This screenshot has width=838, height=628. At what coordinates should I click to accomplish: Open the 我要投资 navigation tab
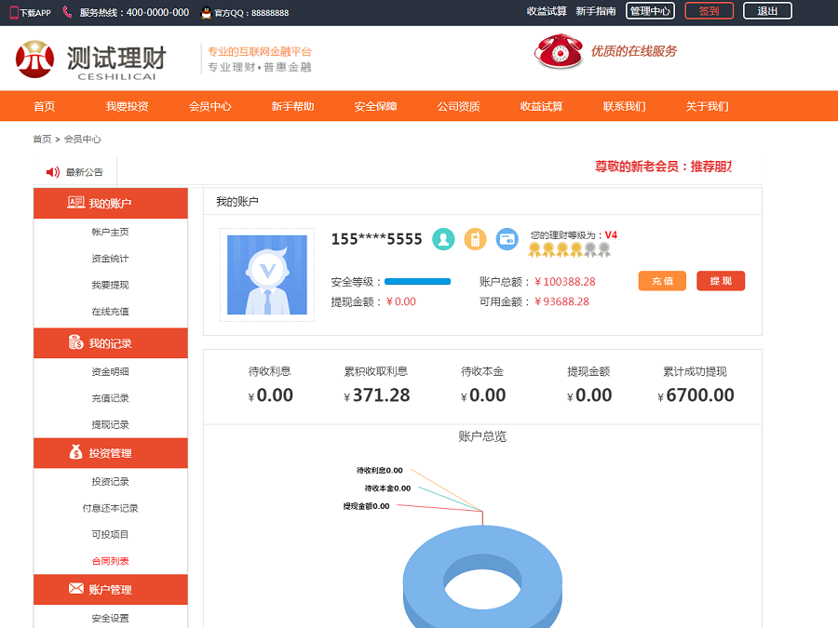[127, 106]
